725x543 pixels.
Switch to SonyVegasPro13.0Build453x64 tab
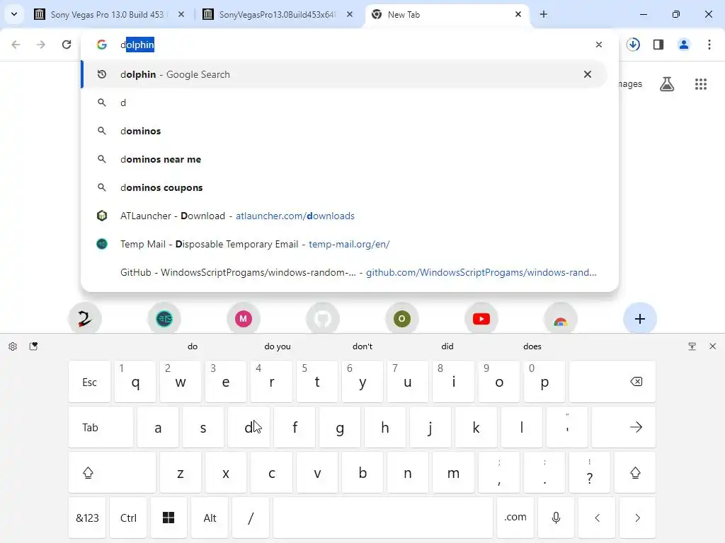click(x=278, y=14)
